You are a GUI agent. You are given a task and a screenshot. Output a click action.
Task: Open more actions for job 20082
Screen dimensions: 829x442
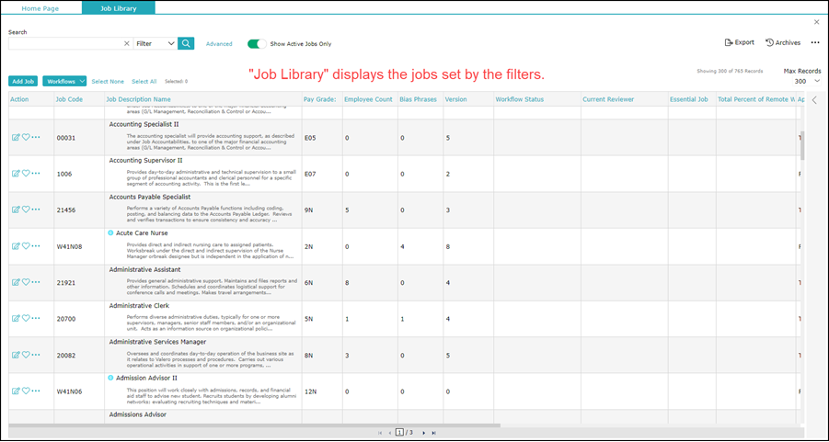[x=35, y=355]
